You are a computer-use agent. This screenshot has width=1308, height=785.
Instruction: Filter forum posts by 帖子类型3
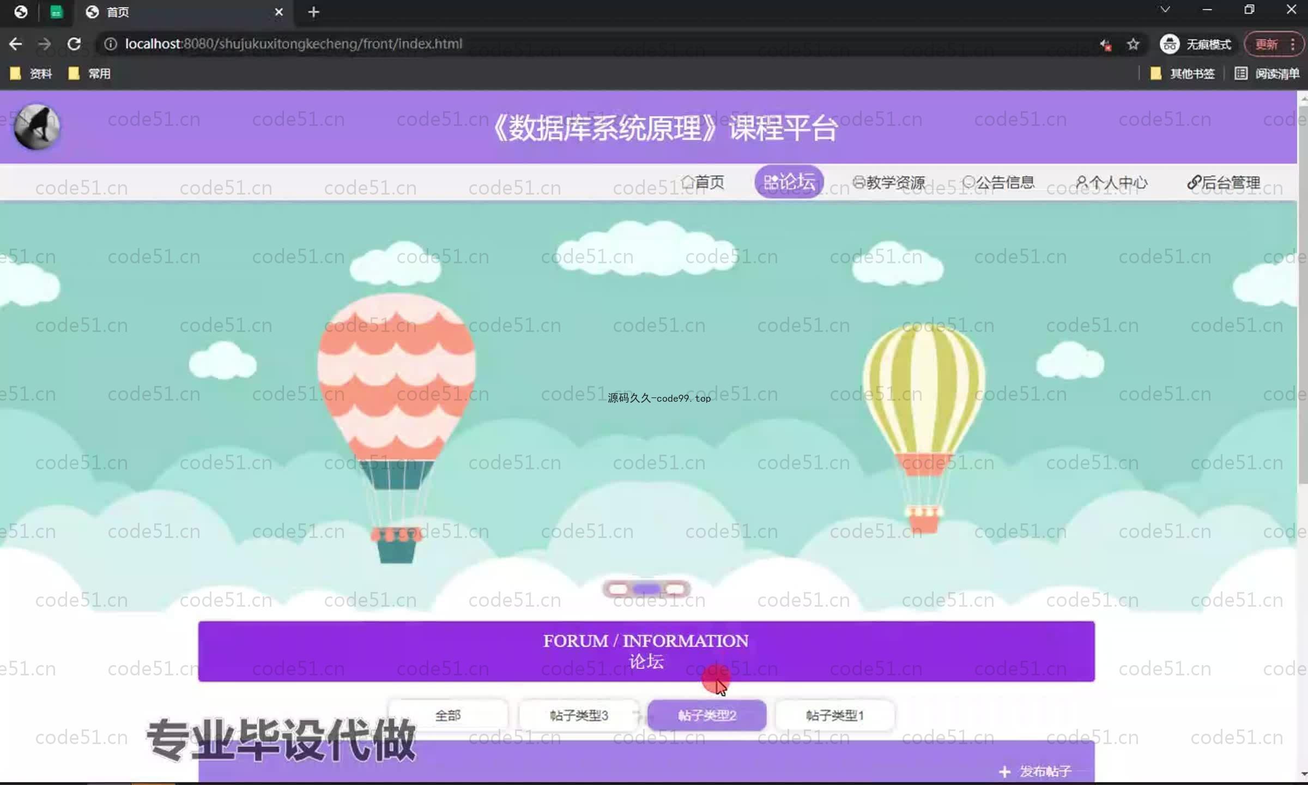pyautogui.click(x=579, y=715)
